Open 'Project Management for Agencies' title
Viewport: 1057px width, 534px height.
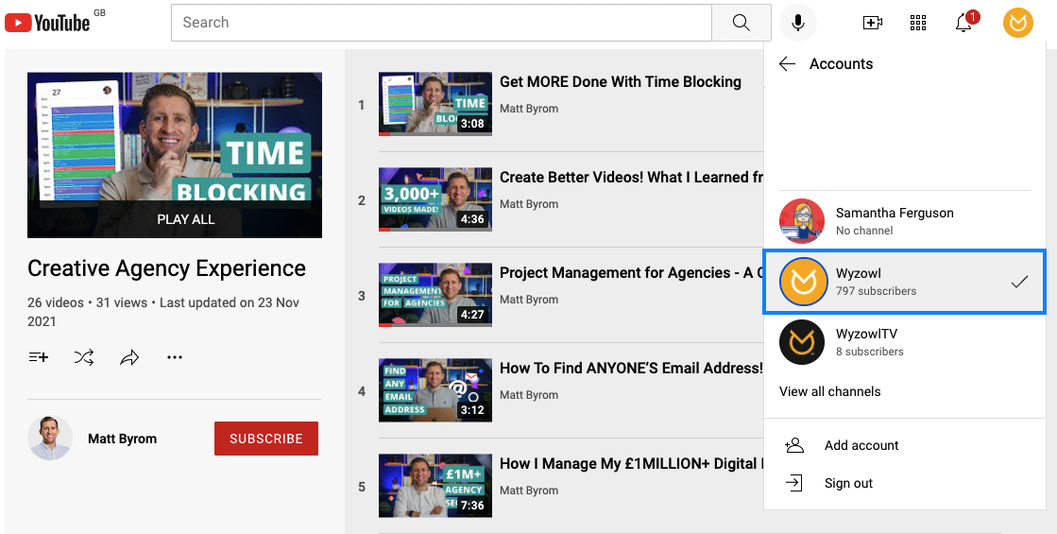point(632,272)
